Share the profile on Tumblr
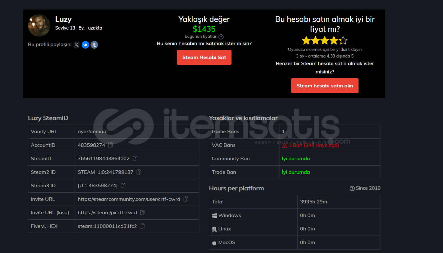The width and height of the screenshot is (443, 253). [94, 45]
